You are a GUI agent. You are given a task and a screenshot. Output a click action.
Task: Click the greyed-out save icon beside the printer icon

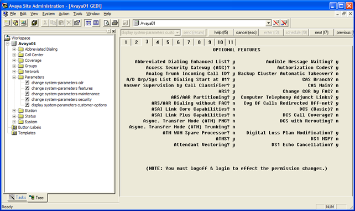coord(126,23)
